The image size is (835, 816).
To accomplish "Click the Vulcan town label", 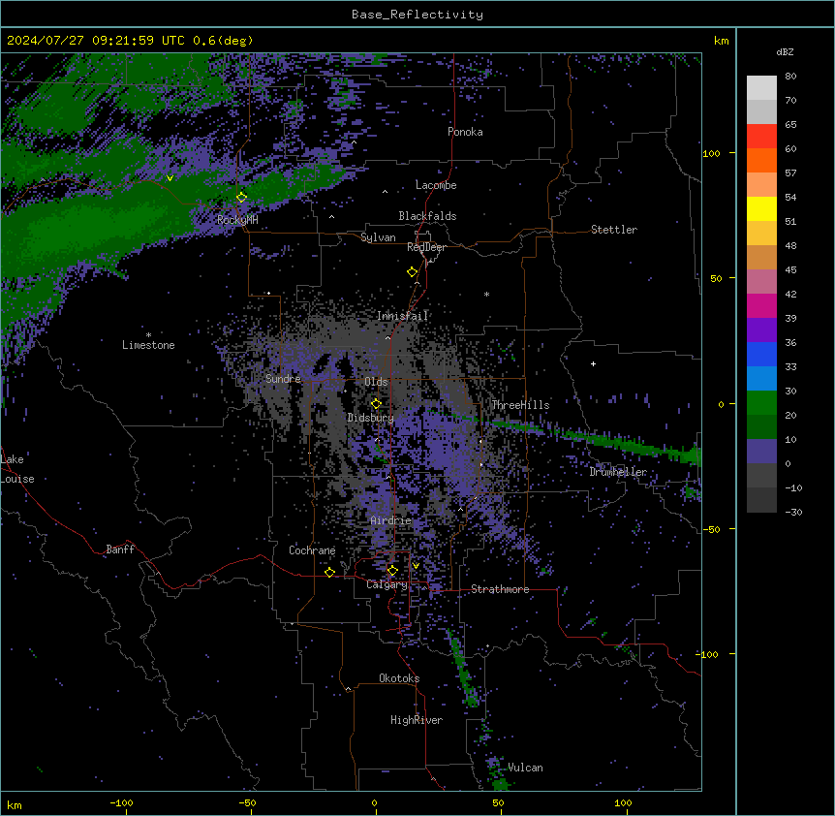I will [525, 768].
